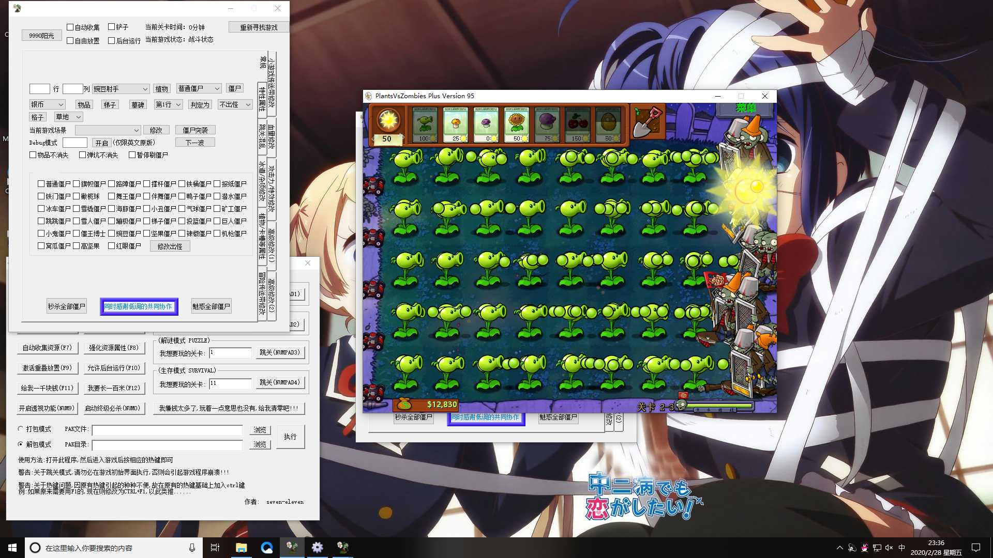Screen dimensions: 993x558
Task: Enable the 自动收集 checkbox
Action: (x=70, y=27)
